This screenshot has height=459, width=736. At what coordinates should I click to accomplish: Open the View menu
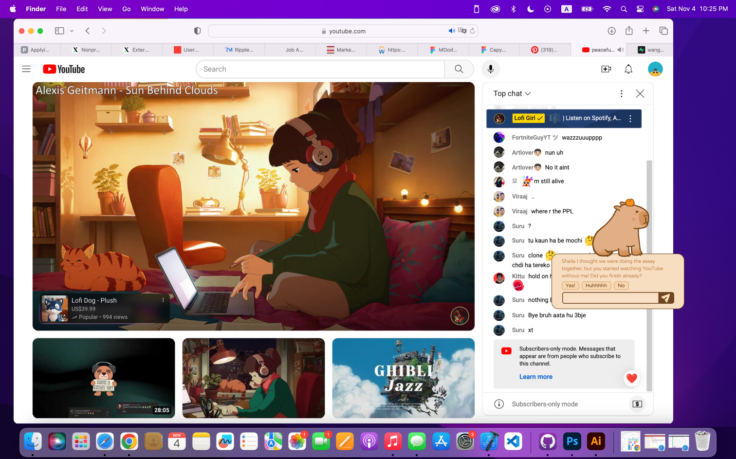point(105,9)
